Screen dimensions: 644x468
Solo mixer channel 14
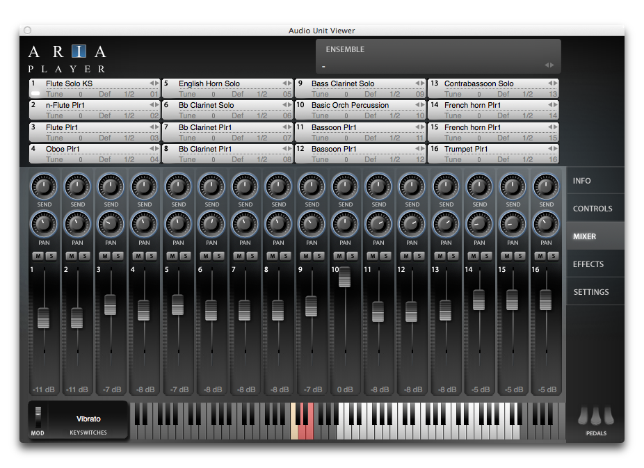click(486, 256)
